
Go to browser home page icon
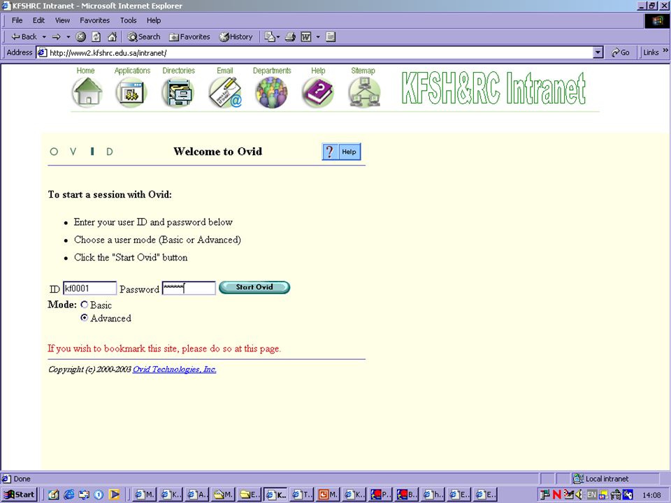(x=112, y=37)
